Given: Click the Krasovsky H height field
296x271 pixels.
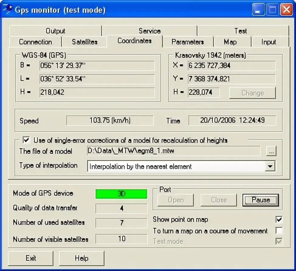Looking at the screenshot, I should click(204, 92).
